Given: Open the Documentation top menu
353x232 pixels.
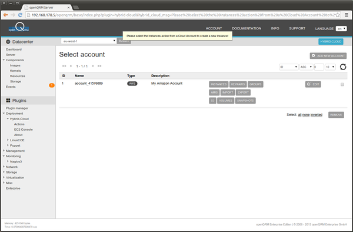Looking at the screenshot, I should click(247, 28).
